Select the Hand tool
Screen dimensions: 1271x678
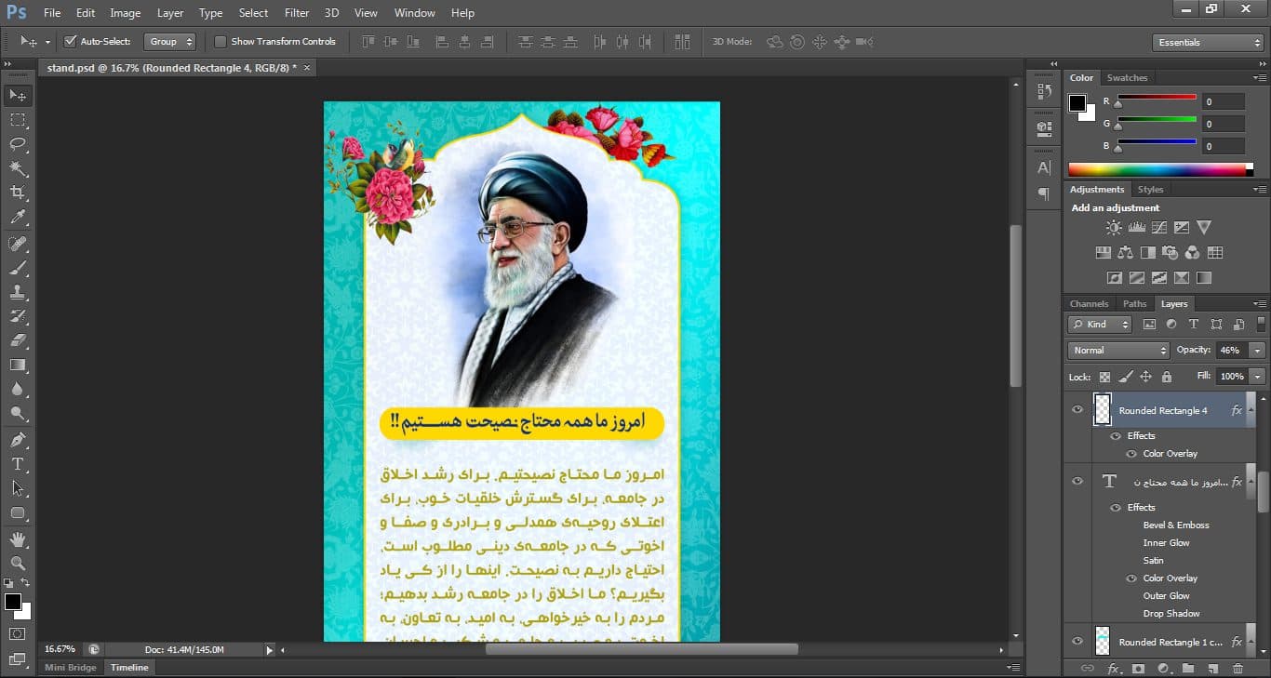point(18,539)
